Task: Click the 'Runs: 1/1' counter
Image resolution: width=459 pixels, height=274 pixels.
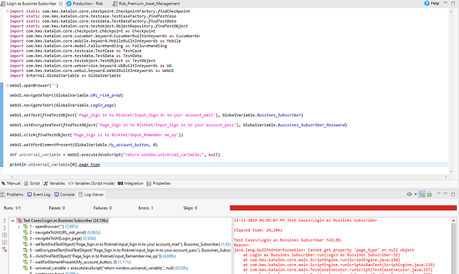Action: (x=12, y=208)
